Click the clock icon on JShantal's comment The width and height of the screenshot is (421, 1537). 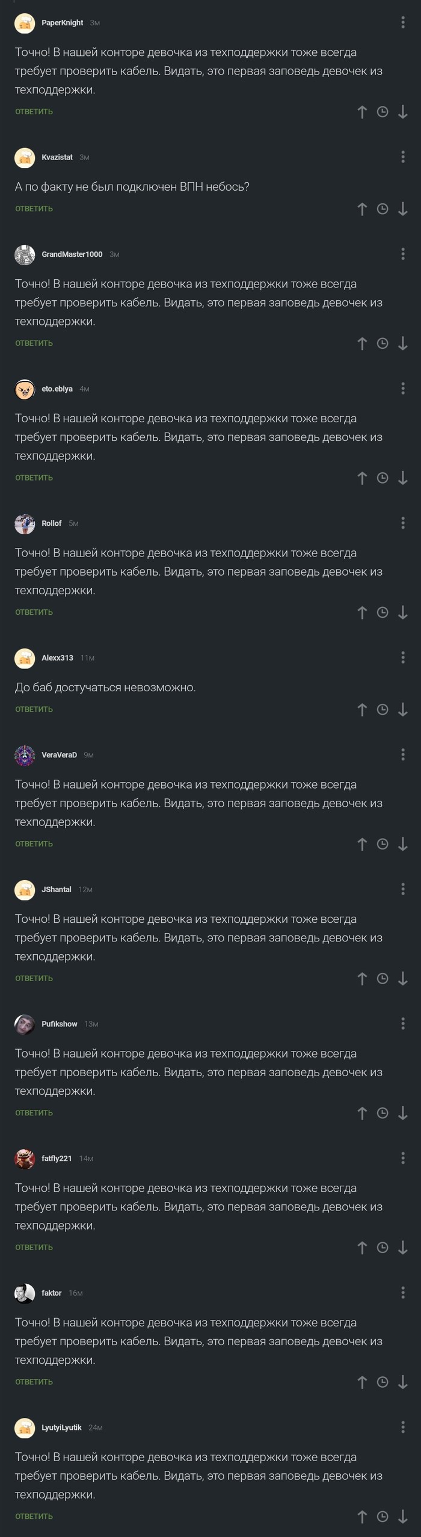(382, 979)
